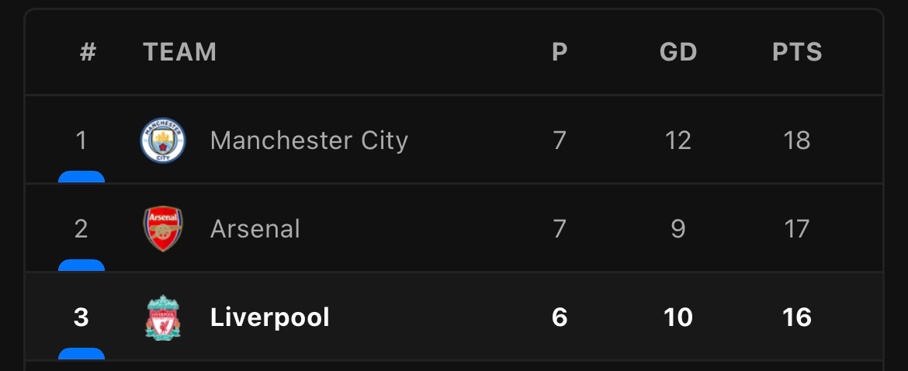
Task: Click the Arsenal club crest
Action: tap(163, 229)
